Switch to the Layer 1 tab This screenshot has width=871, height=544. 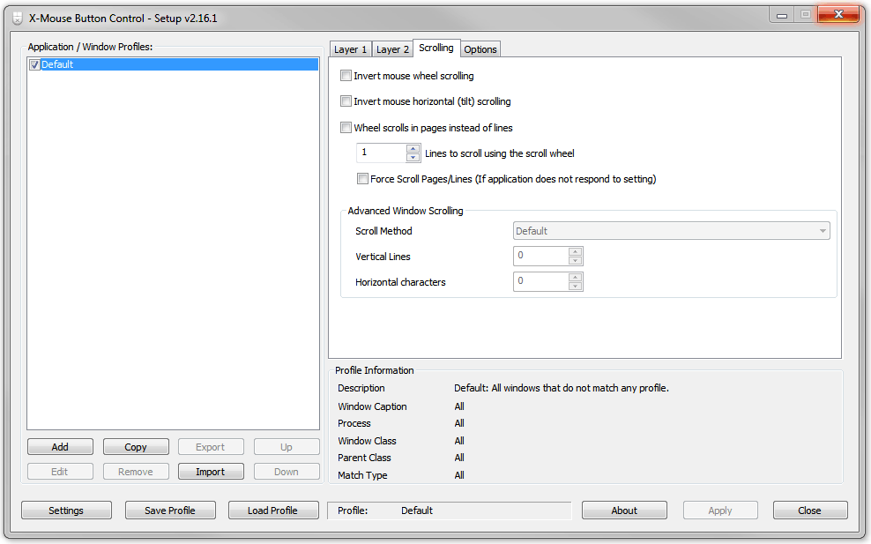[350, 49]
